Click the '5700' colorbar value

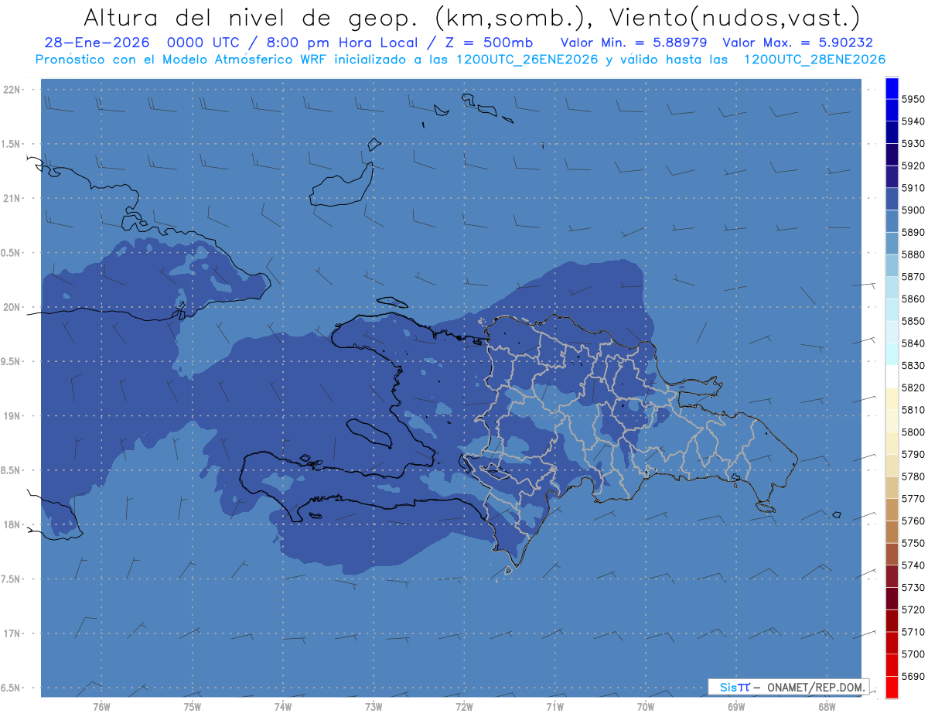[x=913, y=654]
